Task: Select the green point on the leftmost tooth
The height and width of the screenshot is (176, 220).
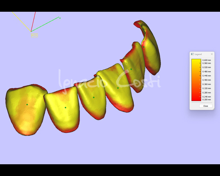Action: 27,104
